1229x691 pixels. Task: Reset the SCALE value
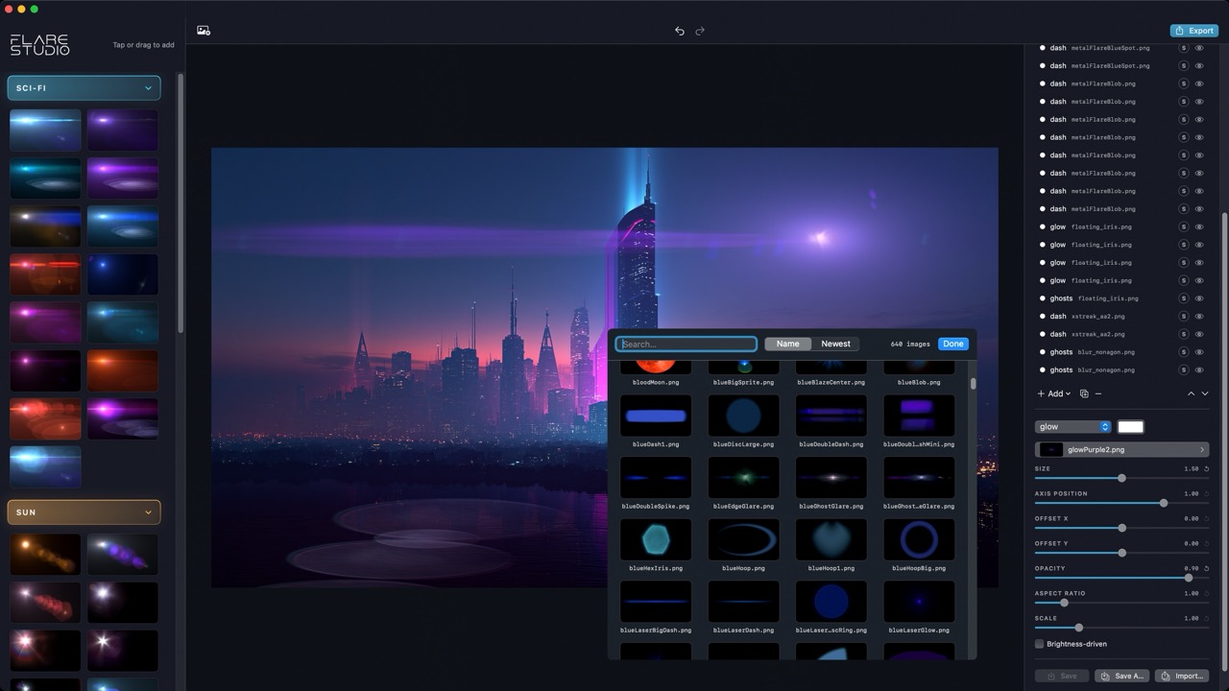pyautogui.click(x=1206, y=619)
